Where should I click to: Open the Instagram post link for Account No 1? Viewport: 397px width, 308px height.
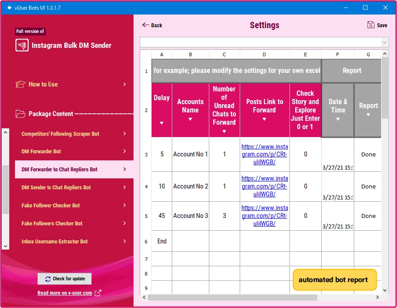pos(264,154)
